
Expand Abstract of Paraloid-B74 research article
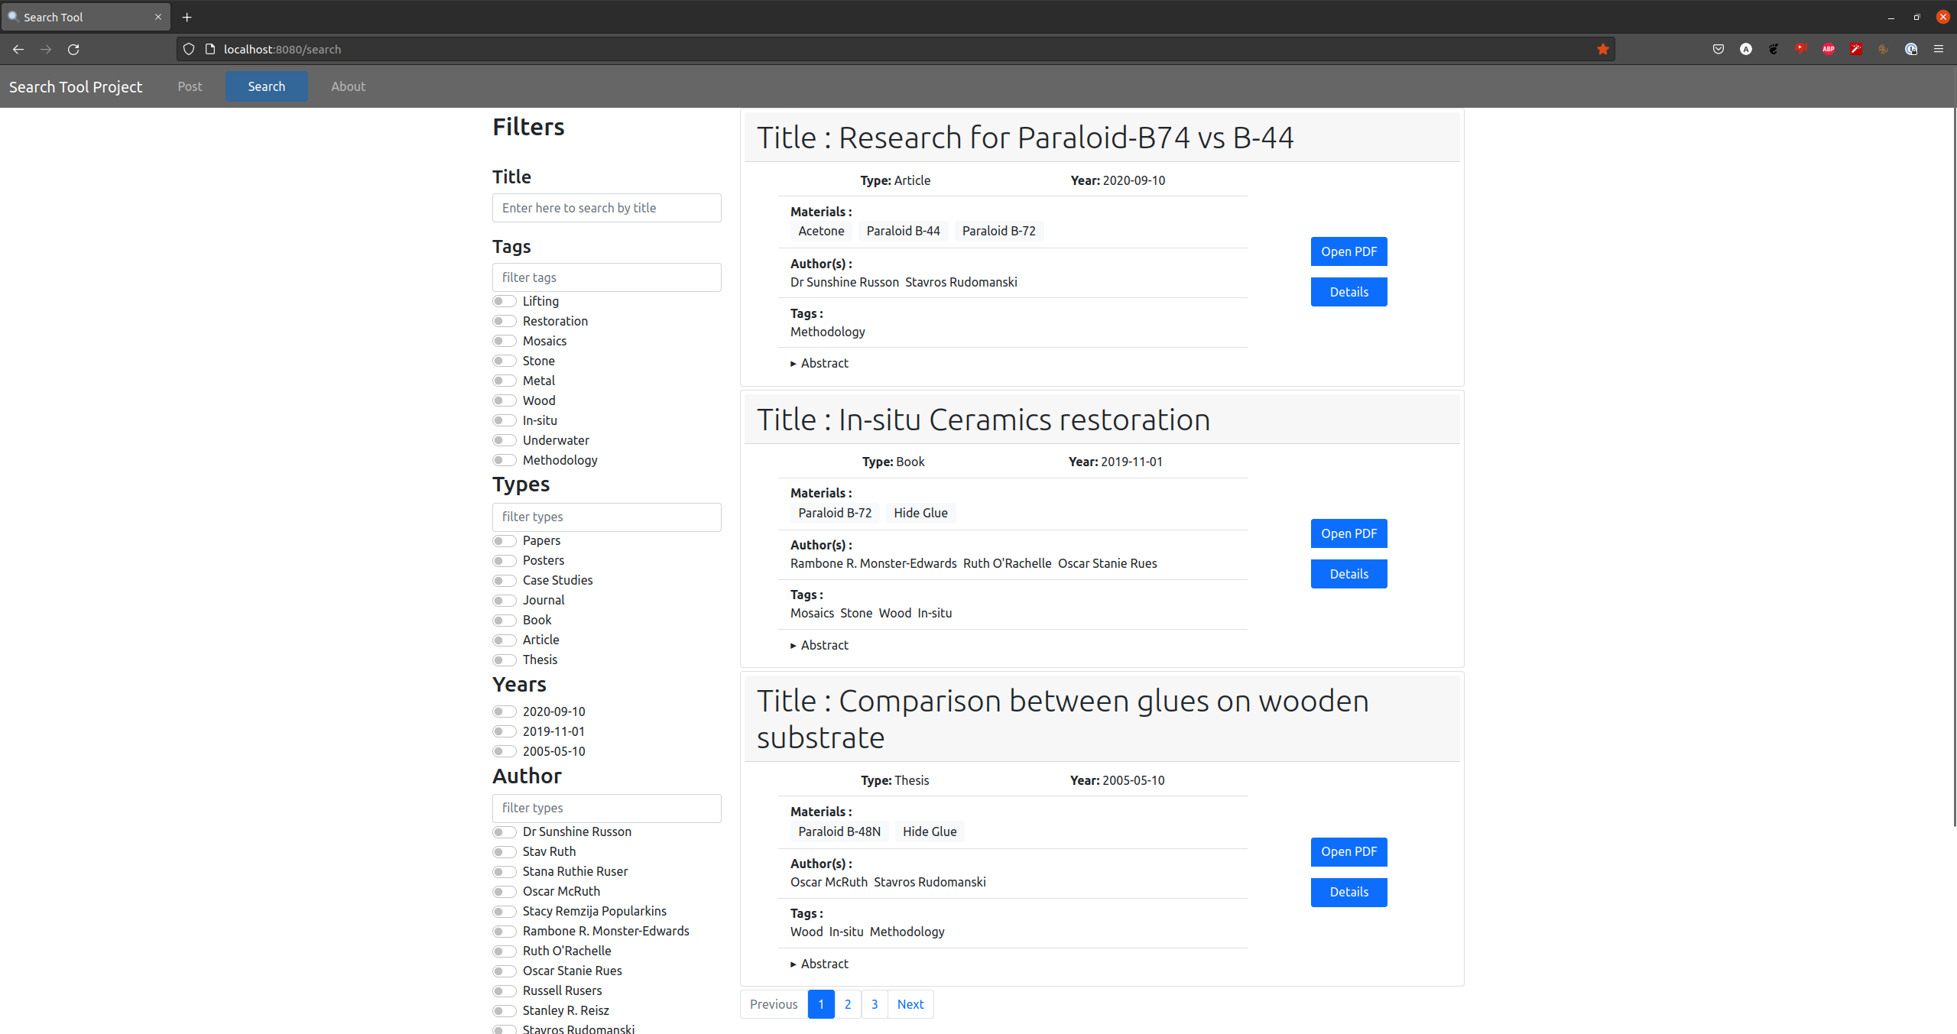(x=823, y=363)
